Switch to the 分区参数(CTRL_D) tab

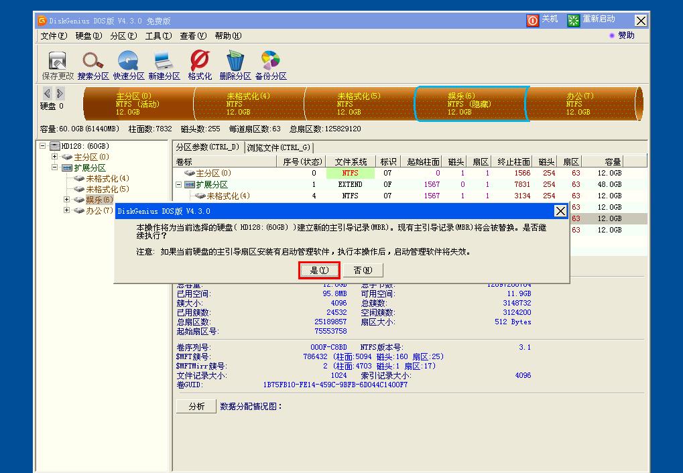click(208, 147)
